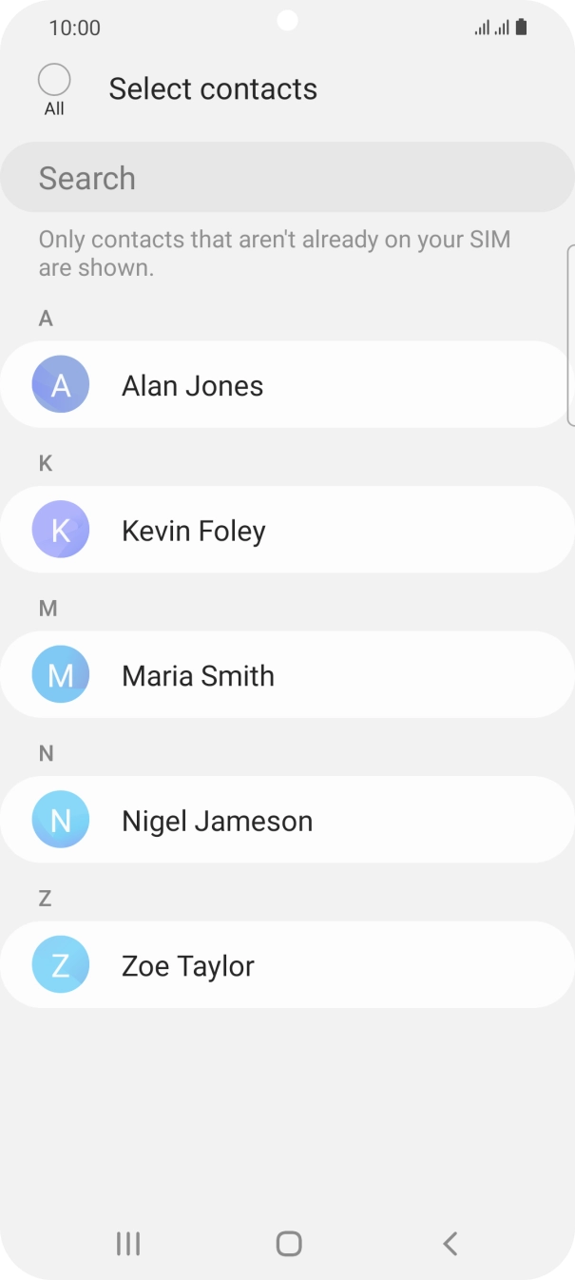The height and width of the screenshot is (1280, 575).
Task: Choose the Maria Smith contact name
Action: 198,676
